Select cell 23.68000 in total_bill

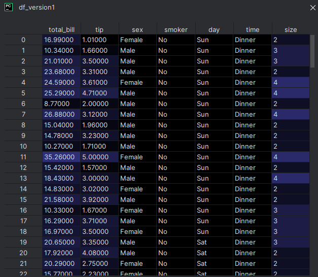coord(61,72)
